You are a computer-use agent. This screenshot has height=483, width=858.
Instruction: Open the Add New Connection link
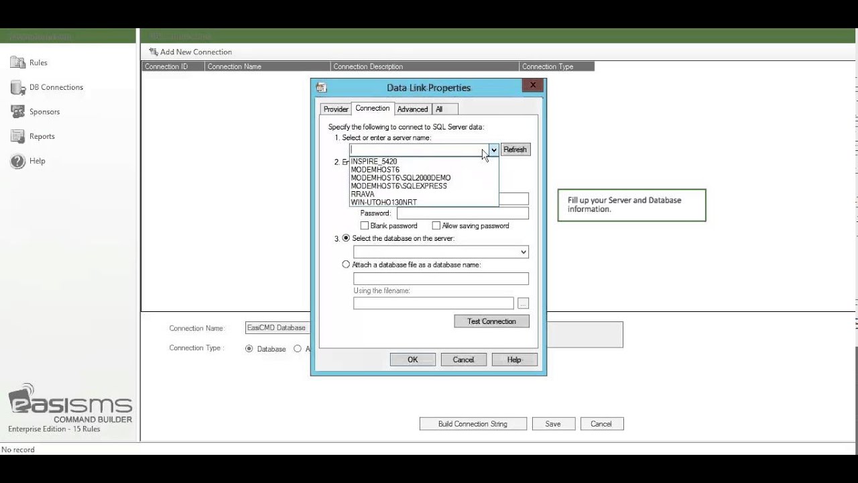click(196, 52)
